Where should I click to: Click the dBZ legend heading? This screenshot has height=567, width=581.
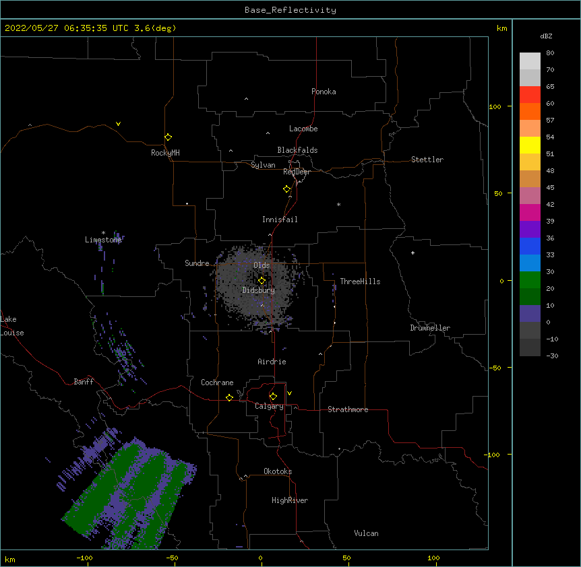(546, 36)
